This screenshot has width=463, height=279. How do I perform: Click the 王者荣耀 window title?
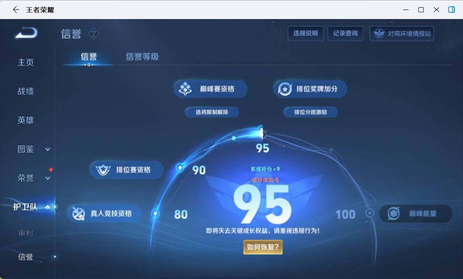click(40, 10)
